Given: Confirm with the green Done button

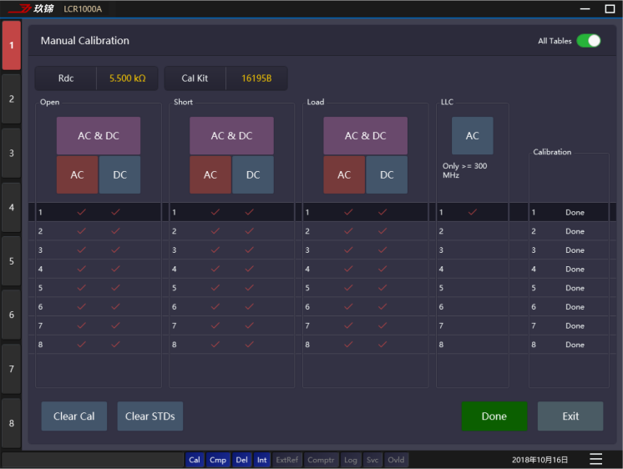Looking at the screenshot, I should [x=494, y=416].
